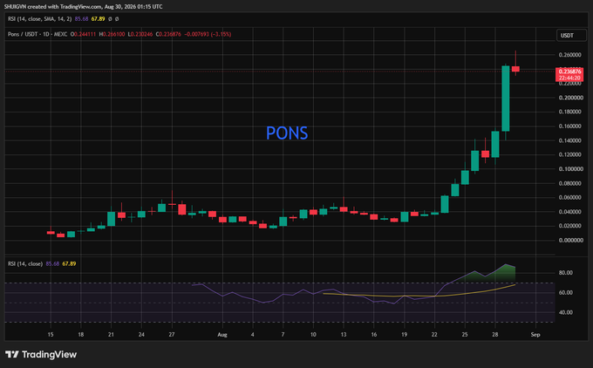Click the high value H0.266100
The height and width of the screenshot is (368, 593).
[112, 34]
